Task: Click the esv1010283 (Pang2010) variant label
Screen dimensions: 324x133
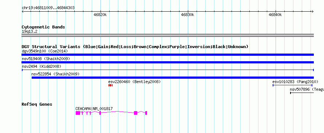Action: (295, 82)
